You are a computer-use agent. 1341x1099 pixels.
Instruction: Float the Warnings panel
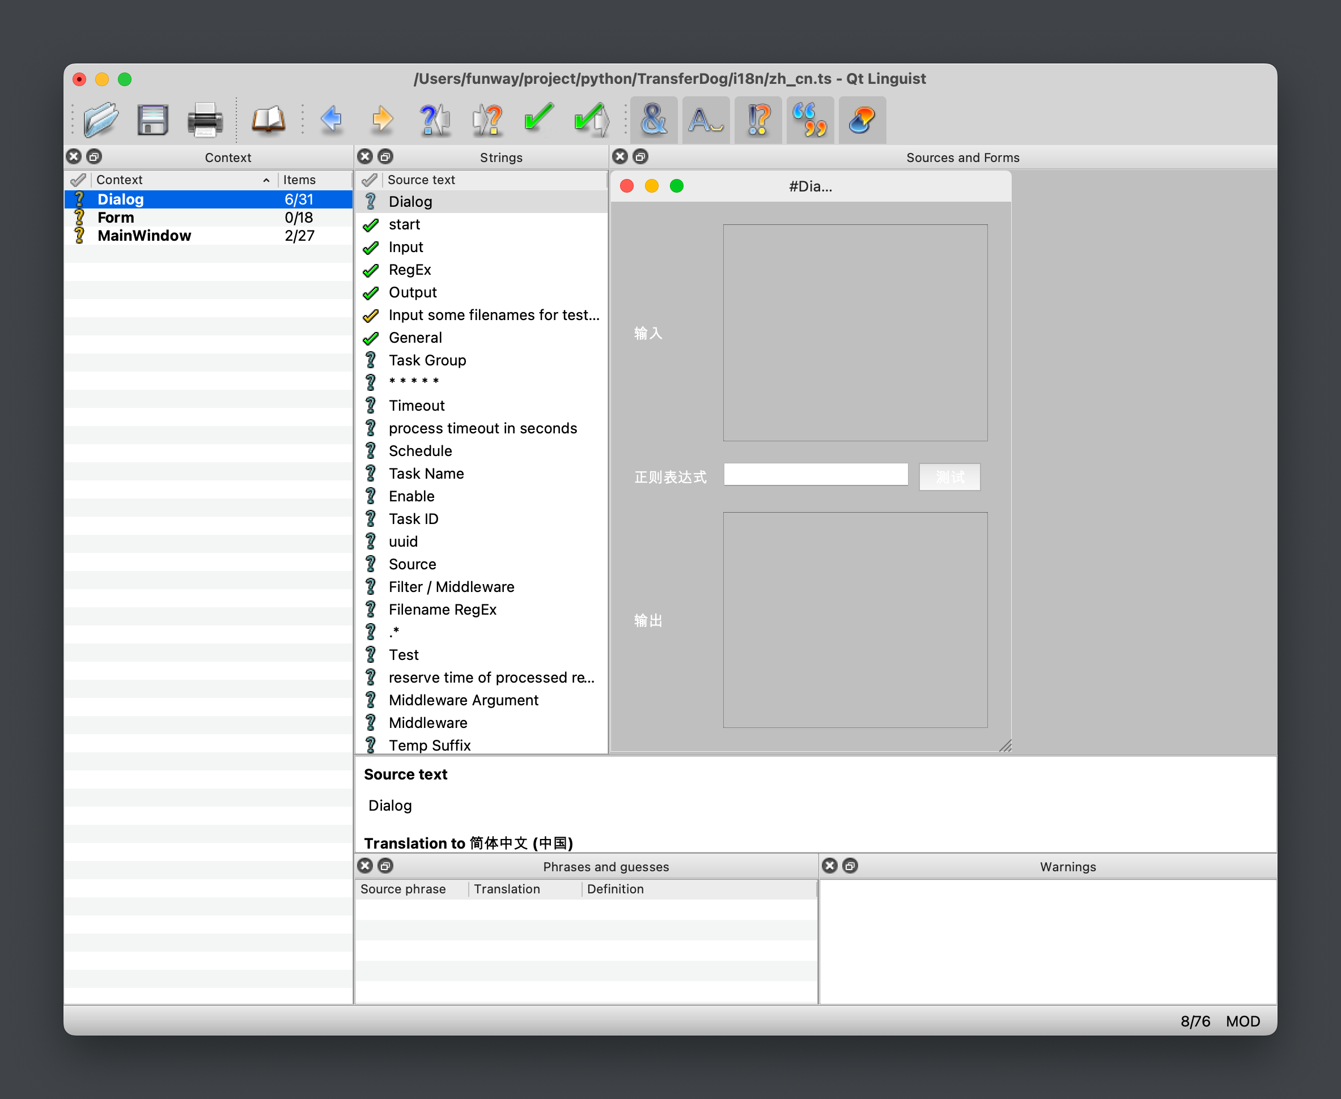[850, 866]
